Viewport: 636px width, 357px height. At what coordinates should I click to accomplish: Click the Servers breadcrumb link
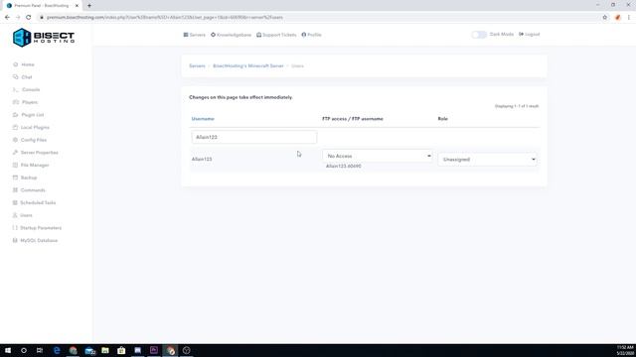197,66
